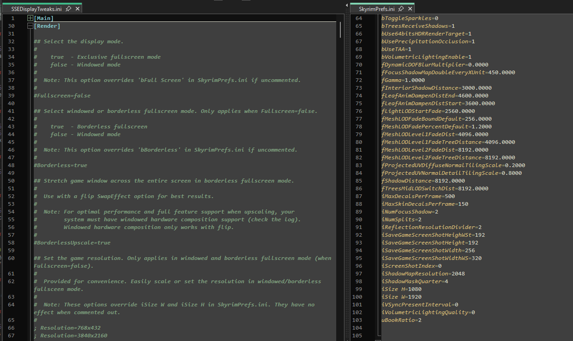Click the bUse64bitsHDRRenderTarget=1 line

[427, 34]
